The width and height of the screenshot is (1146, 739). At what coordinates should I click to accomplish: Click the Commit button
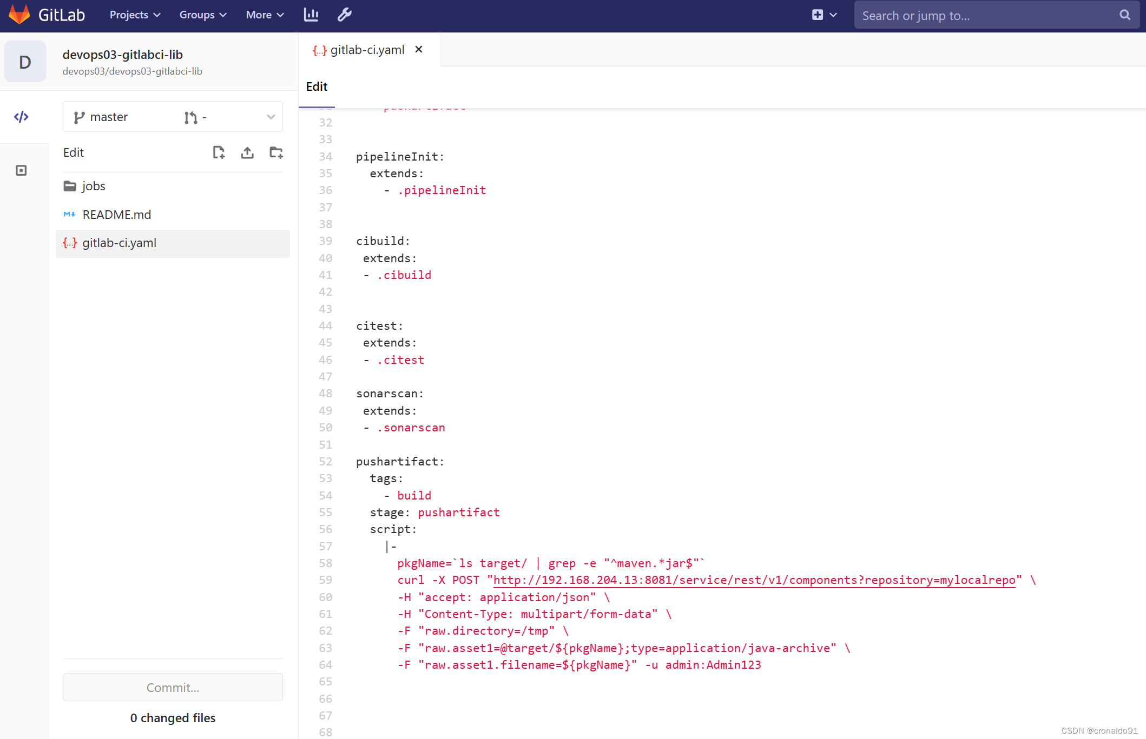coord(172,687)
